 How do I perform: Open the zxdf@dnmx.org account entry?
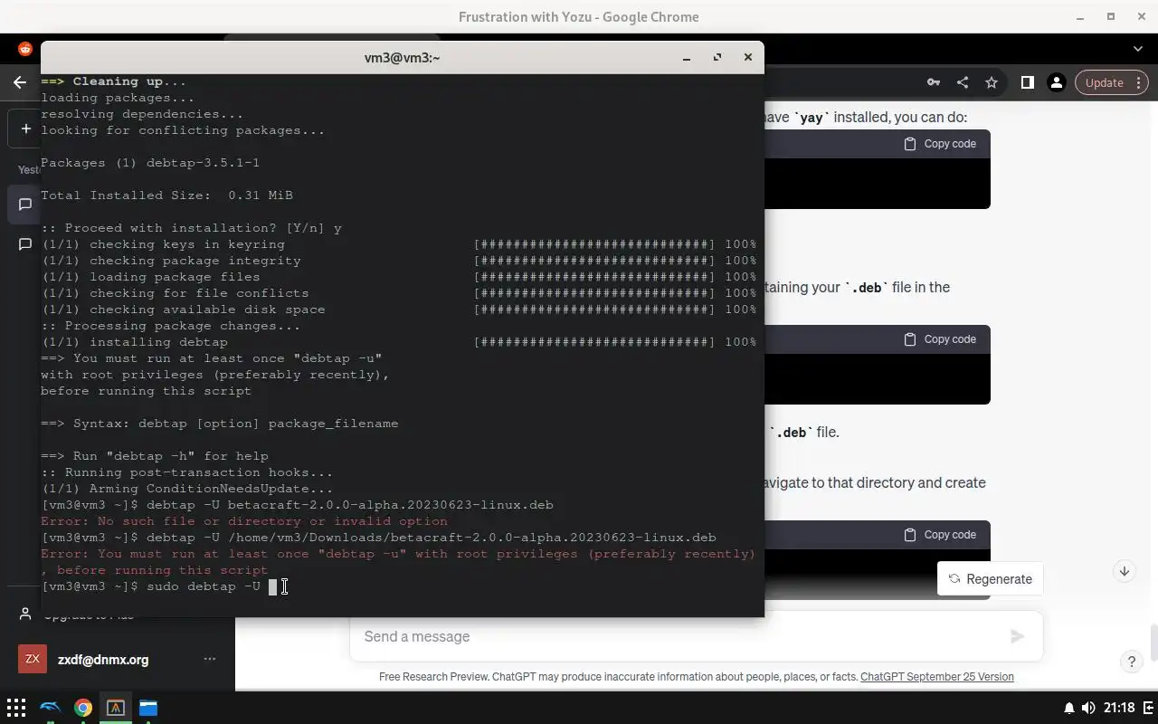point(118,660)
